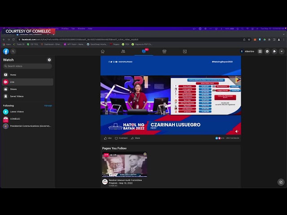Open the Facebook search magnifier button
Viewport: 287px width, 215px height.
pos(13,52)
